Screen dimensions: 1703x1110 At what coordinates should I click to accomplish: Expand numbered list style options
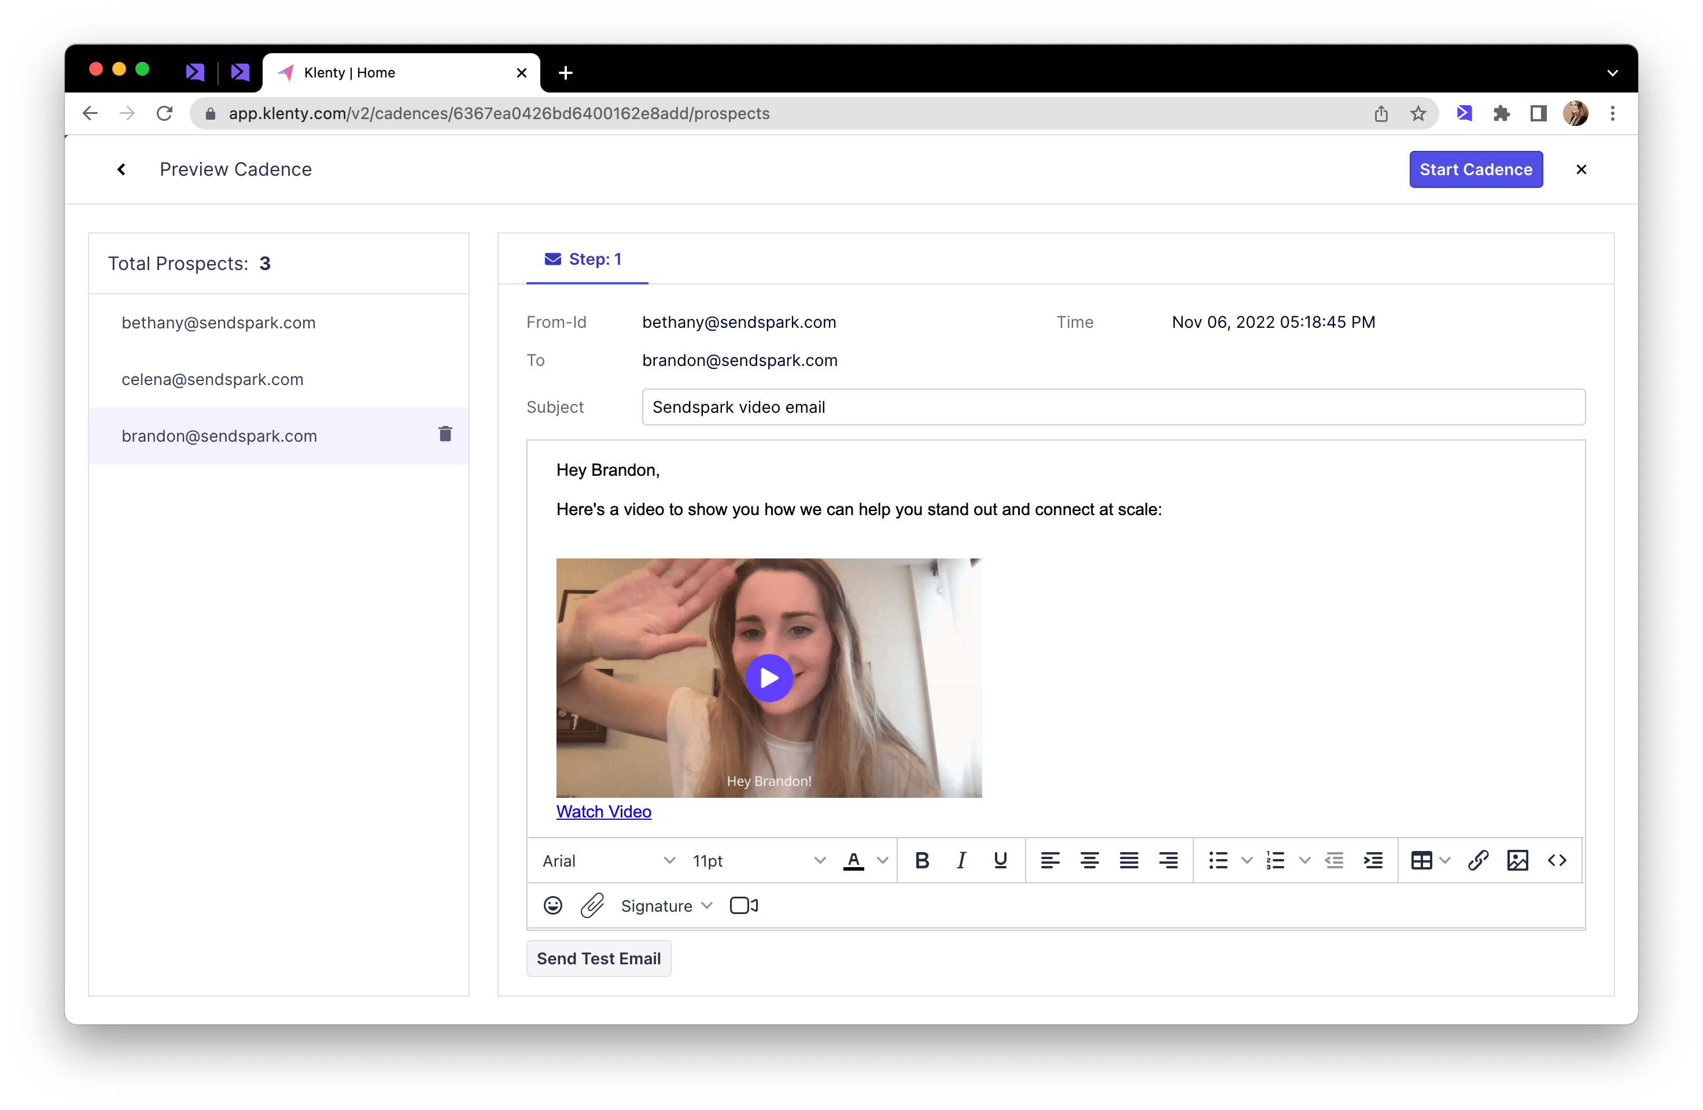pos(1304,860)
